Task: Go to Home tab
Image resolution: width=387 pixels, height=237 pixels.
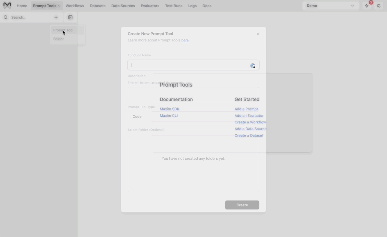Action: click(x=22, y=6)
